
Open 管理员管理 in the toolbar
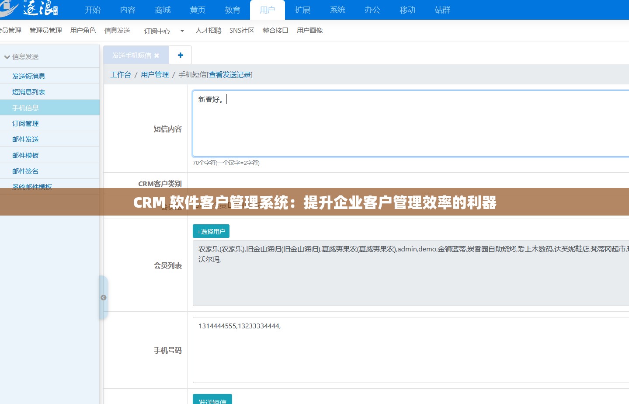[x=45, y=30]
